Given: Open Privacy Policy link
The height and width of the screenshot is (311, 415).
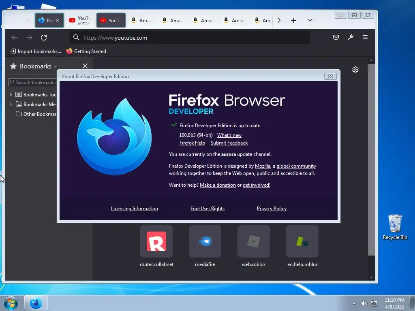Looking at the screenshot, I should tap(272, 209).
